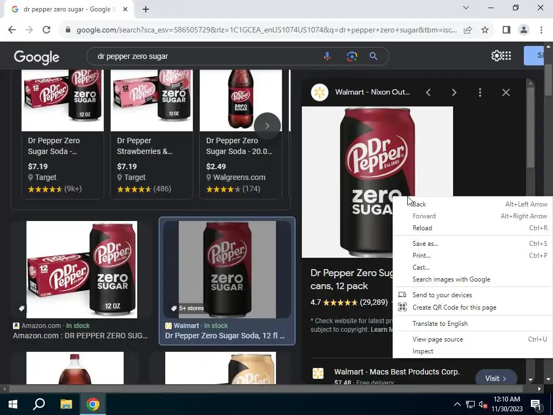Click the Visit button for Walmart
553x415 pixels.
coord(496,378)
